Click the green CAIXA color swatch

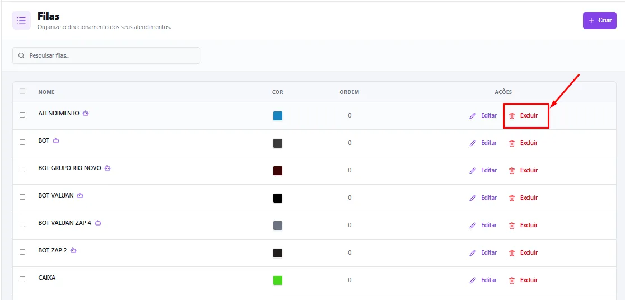[x=278, y=280]
